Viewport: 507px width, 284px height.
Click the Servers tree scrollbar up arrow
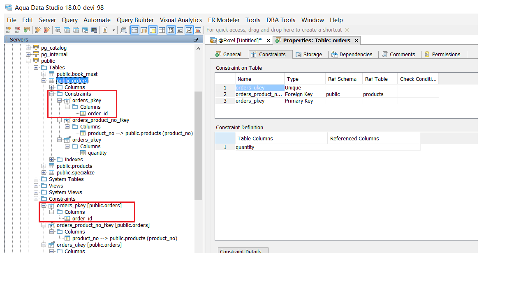coord(199,48)
